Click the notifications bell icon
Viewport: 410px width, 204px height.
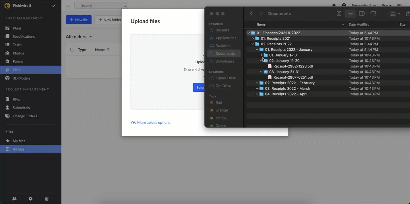point(334,5)
